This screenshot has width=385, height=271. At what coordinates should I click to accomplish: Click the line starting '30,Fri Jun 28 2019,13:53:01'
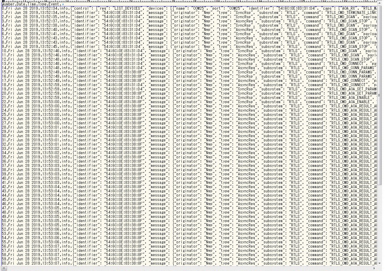tap(189, 136)
